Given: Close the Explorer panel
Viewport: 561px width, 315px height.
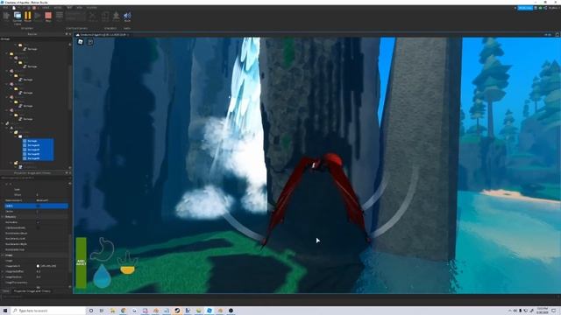Looking at the screenshot, I should point(70,34).
